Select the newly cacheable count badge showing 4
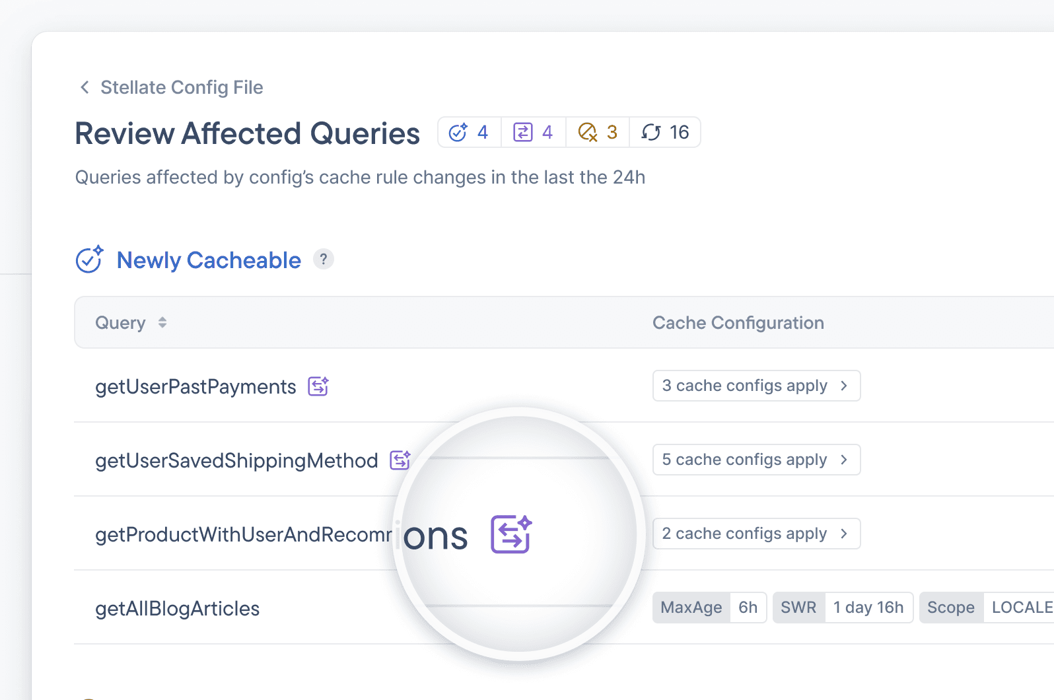Image resolution: width=1054 pixels, height=700 pixels. click(x=469, y=133)
